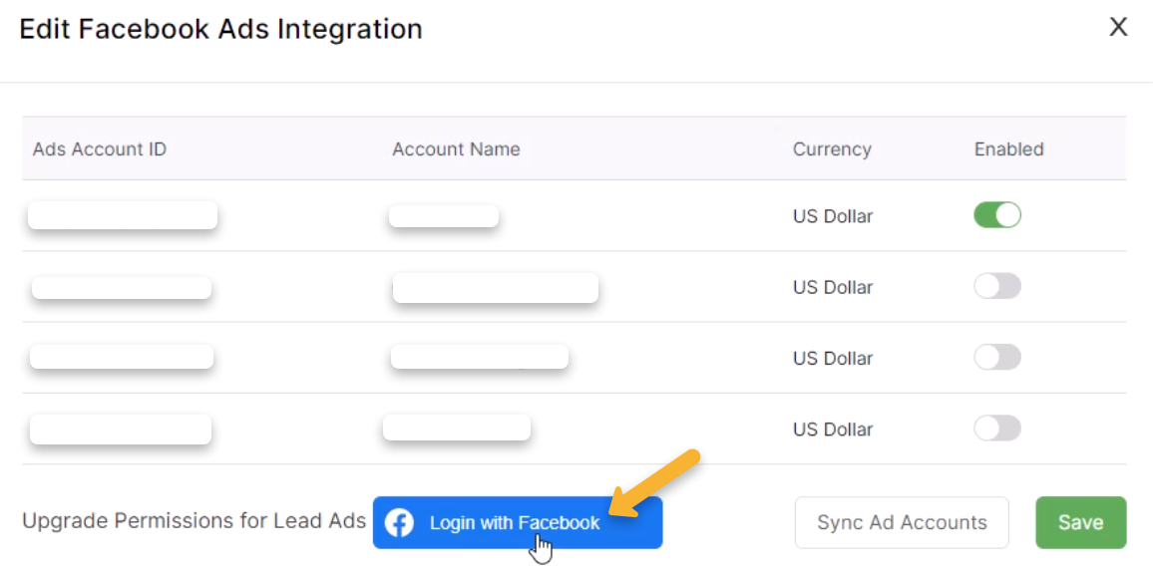Viewport: 1153px width, 570px height.
Task: Enable the third ad account's toggle
Action: pyautogui.click(x=997, y=358)
